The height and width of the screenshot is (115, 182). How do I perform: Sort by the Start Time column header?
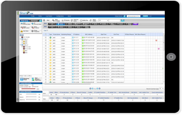[x=103, y=34]
